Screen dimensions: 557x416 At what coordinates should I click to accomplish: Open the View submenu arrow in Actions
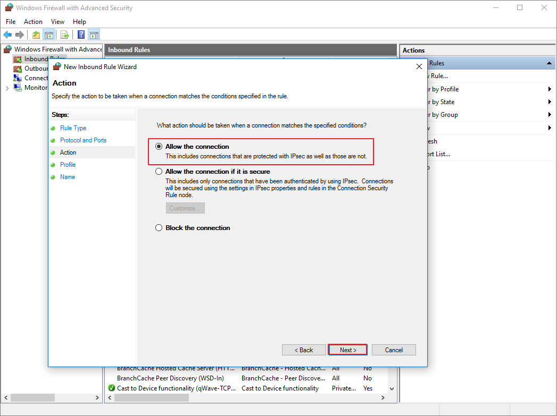pyautogui.click(x=550, y=128)
